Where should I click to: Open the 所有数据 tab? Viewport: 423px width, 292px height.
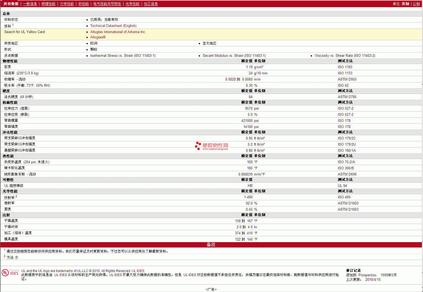pos(11,4)
